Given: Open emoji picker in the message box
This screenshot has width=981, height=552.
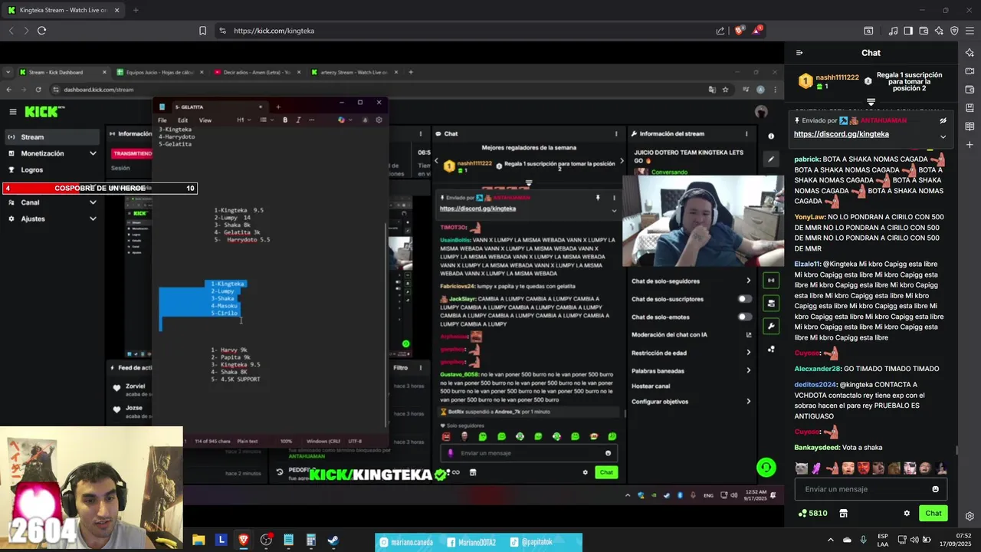Looking at the screenshot, I should [x=935, y=489].
